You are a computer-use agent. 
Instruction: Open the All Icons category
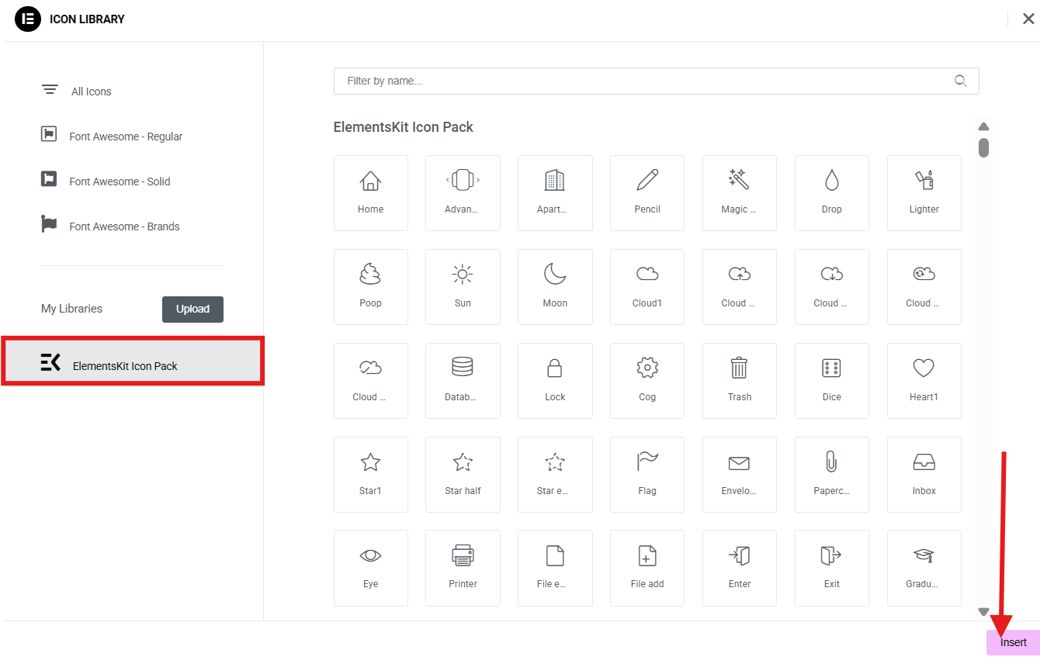tap(91, 92)
